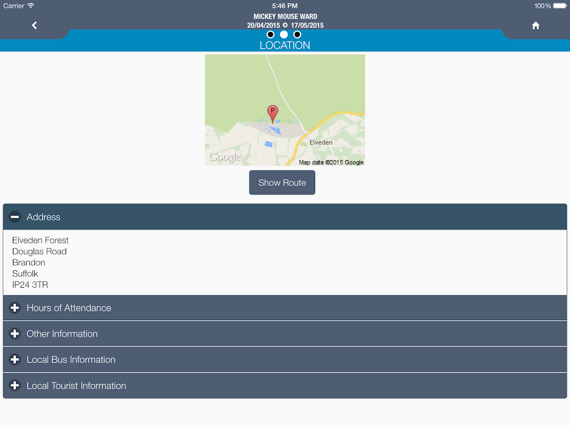Tap the Show Route button
The height and width of the screenshot is (427, 570).
coord(282,183)
